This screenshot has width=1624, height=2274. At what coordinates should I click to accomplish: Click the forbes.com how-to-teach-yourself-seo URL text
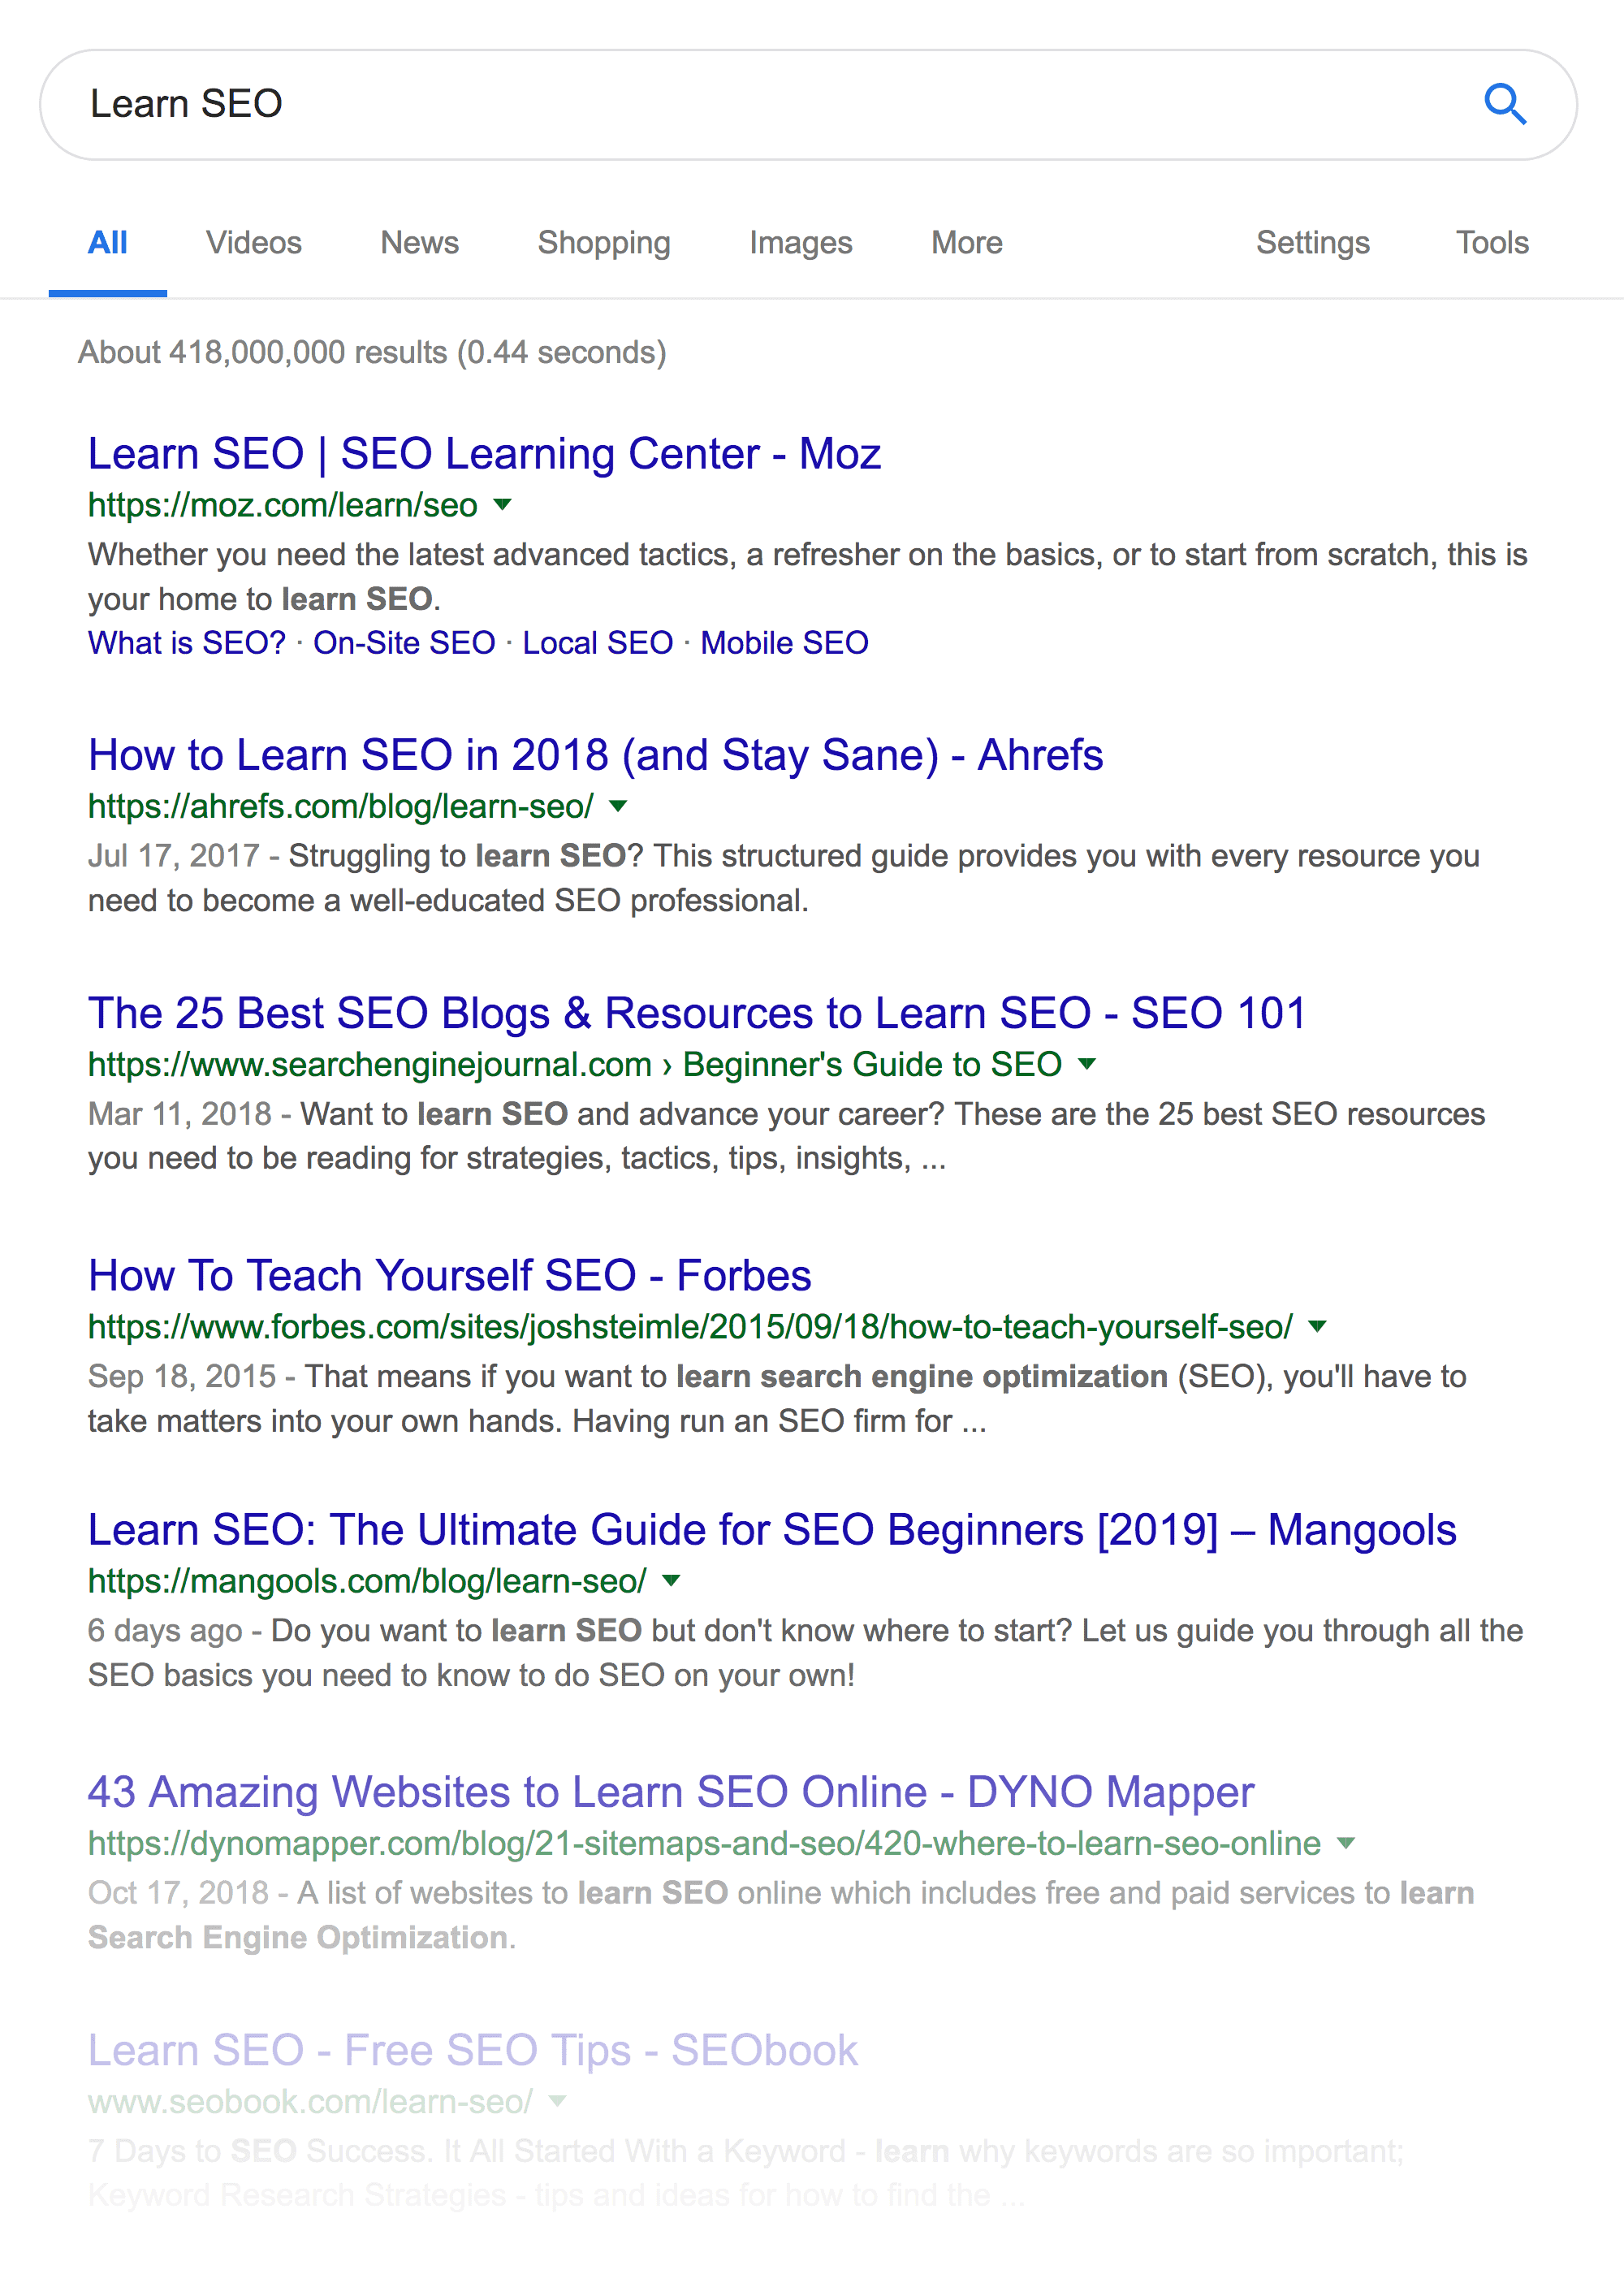point(691,1327)
